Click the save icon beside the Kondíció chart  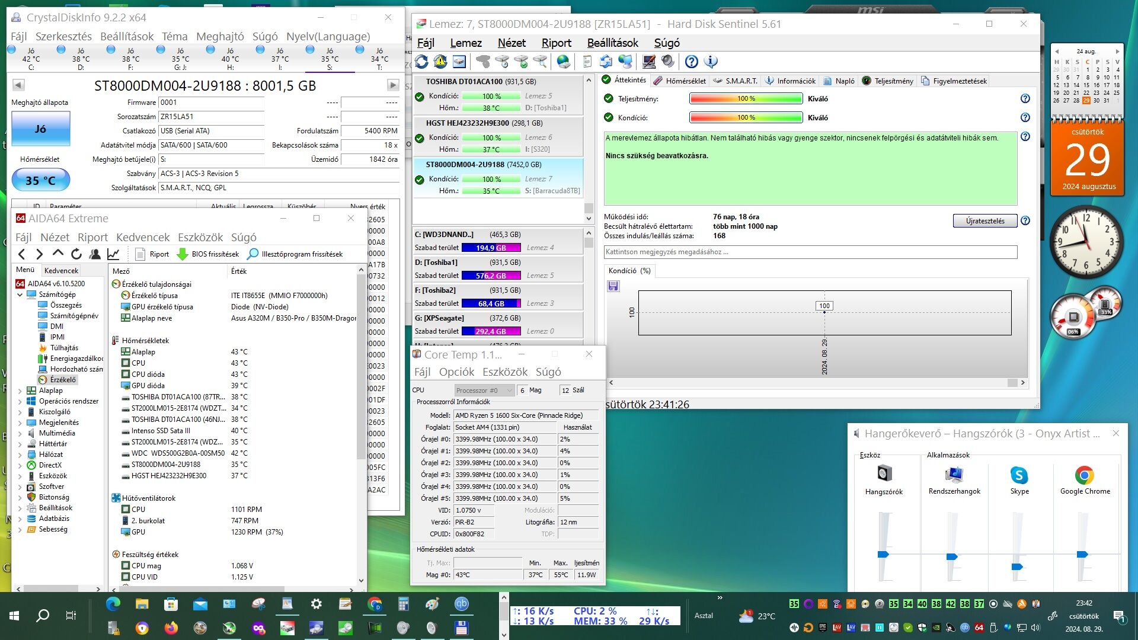pyautogui.click(x=613, y=286)
